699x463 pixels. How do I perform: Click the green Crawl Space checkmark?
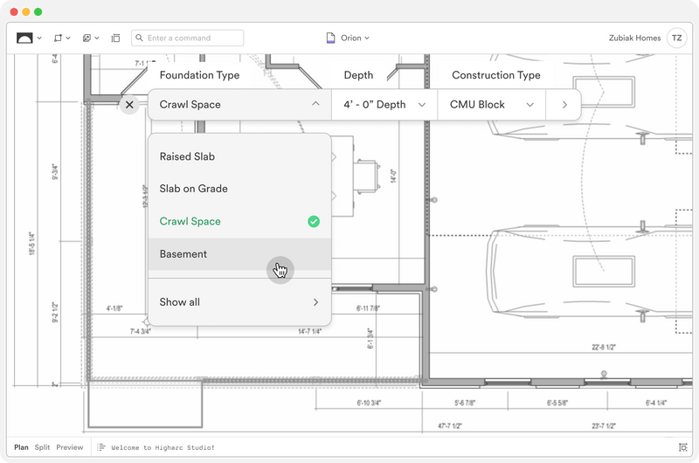[314, 222]
